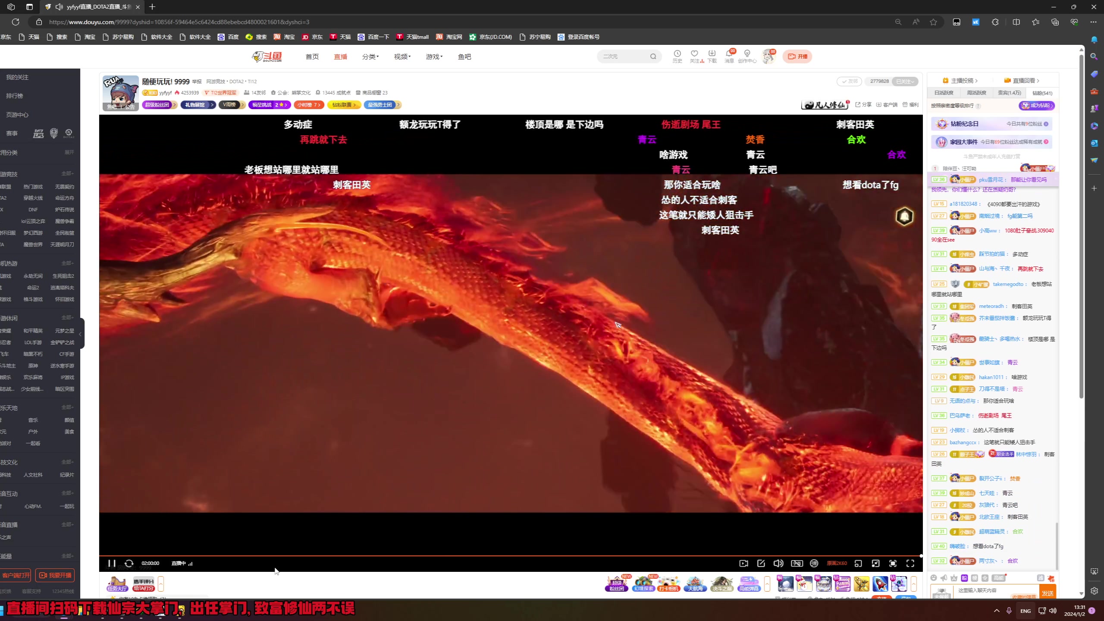The image size is (1104, 621).
Task: Click the purple 粉 fan badge icon
Action: click(964, 578)
